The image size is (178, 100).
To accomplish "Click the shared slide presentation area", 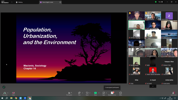I will pyautogui.click(x=64, y=48).
